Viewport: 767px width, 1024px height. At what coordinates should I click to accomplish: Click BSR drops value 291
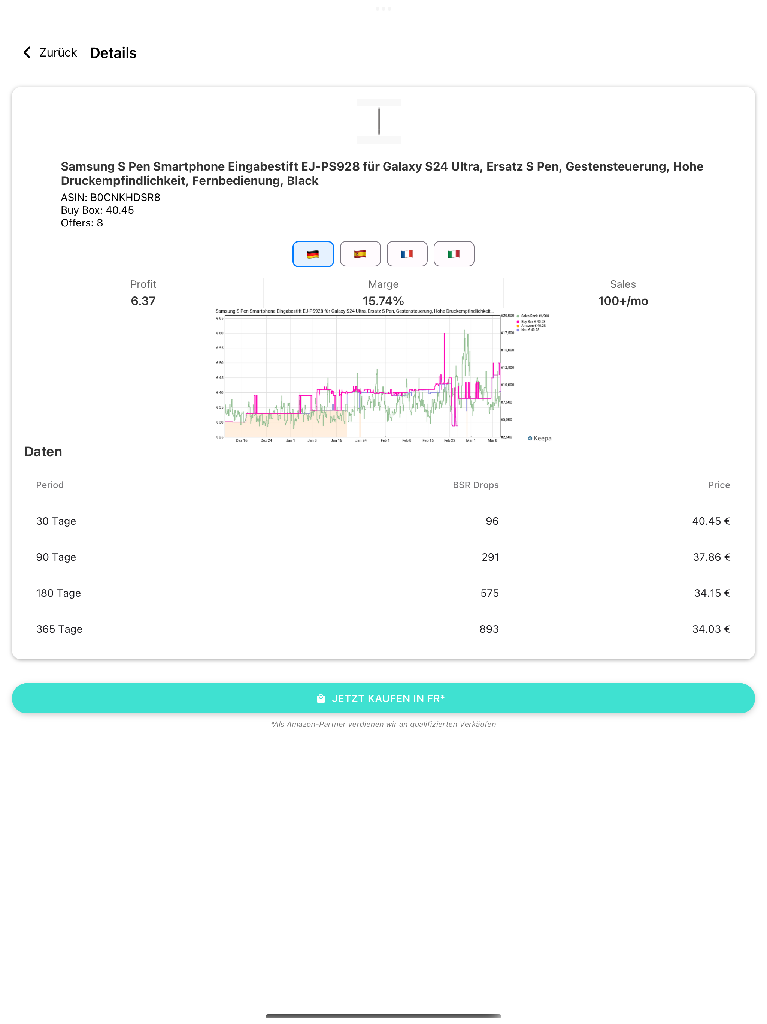point(490,557)
